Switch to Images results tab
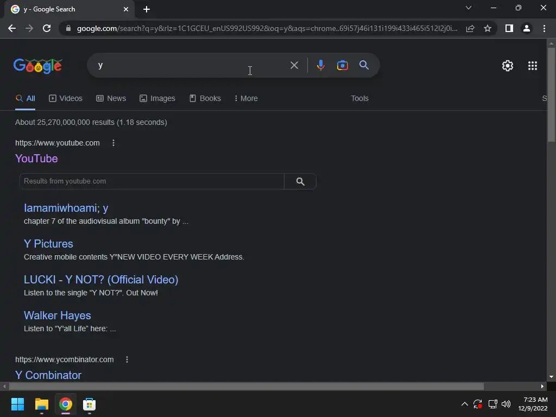556x417 pixels. [x=157, y=98]
